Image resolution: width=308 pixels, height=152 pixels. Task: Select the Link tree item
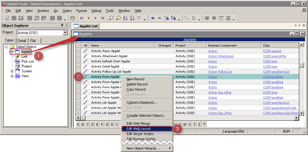25,57
